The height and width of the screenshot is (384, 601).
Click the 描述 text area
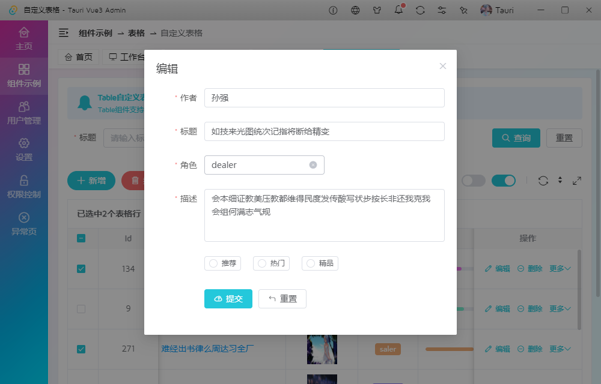click(x=325, y=215)
